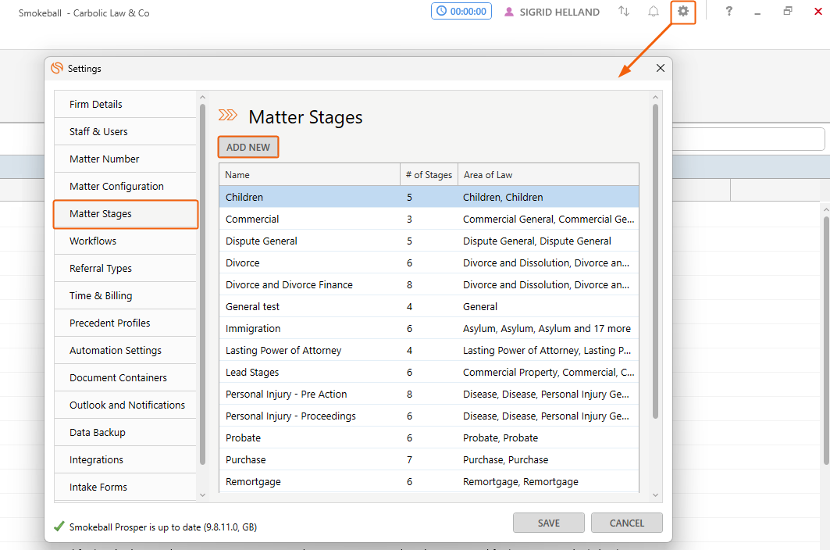Select Matter Number in sidebar
This screenshot has height=550, width=830.
click(125, 159)
